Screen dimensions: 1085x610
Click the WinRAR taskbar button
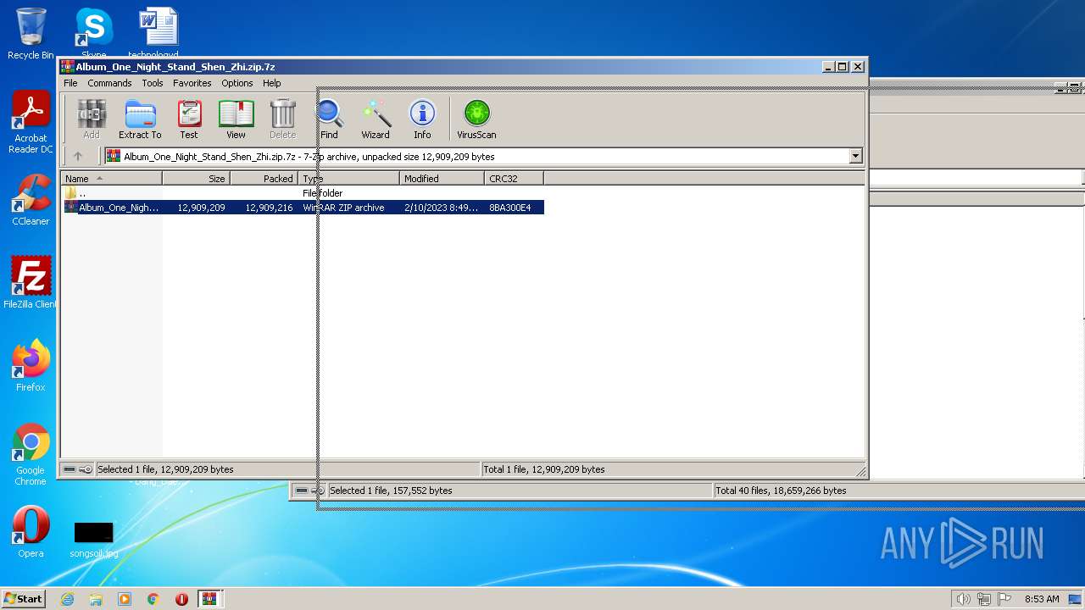pos(209,599)
